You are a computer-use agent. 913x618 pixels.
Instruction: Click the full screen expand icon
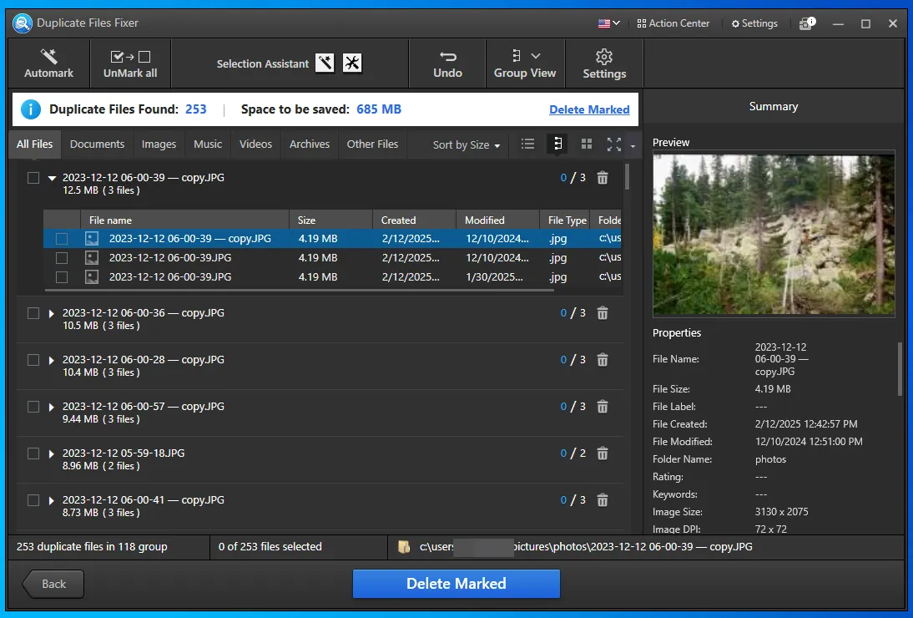coord(613,144)
